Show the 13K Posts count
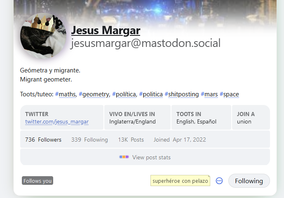284x198 pixels. click(x=131, y=140)
